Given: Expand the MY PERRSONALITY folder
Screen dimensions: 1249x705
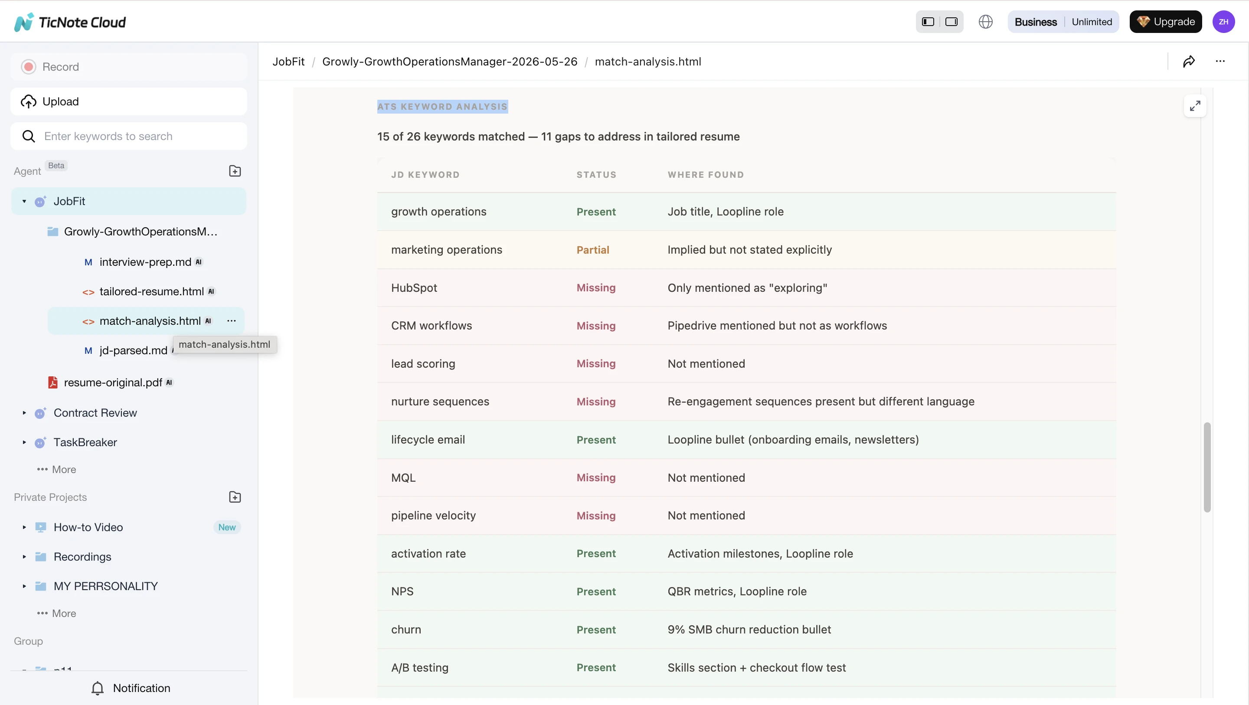Looking at the screenshot, I should coord(24,586).
